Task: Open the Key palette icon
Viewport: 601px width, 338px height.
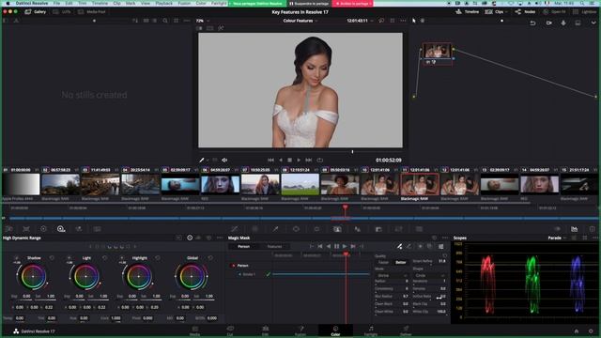Action: [x=378, y=229]
